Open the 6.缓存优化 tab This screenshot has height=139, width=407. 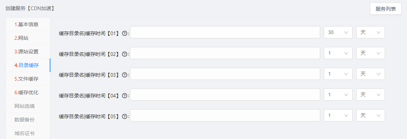(27, 92)
